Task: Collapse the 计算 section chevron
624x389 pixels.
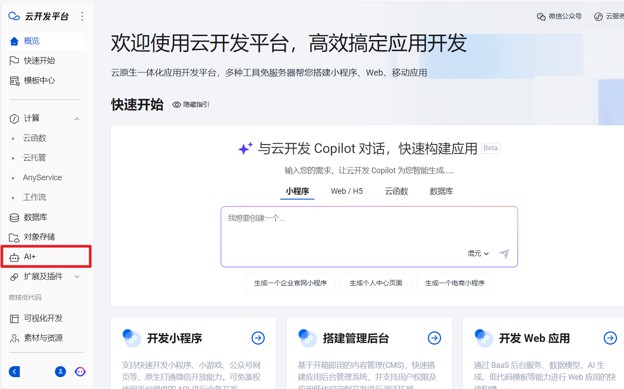Action: [77, 119]
